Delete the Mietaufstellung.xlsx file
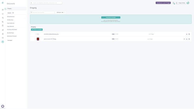The height and width of the screenshot is (109, 194). 189,34
